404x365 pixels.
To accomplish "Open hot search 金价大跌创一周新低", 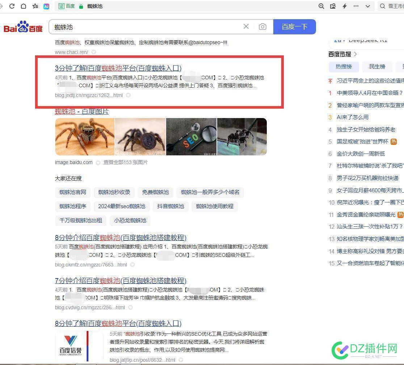I will (361, 154).
